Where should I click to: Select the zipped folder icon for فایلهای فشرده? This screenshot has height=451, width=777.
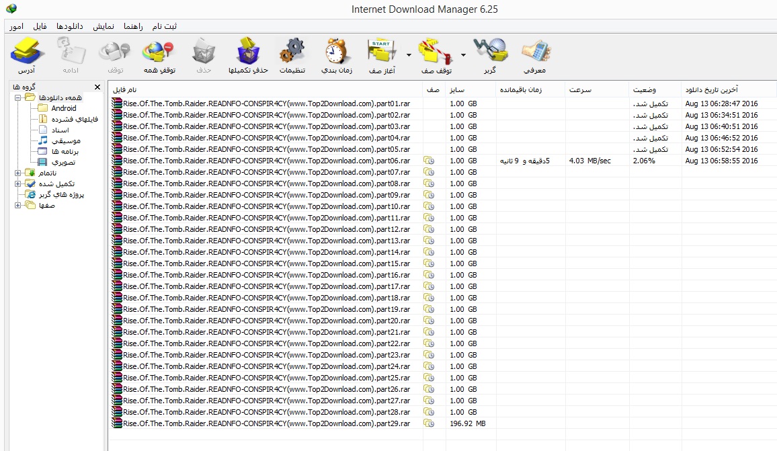(43, 119)
